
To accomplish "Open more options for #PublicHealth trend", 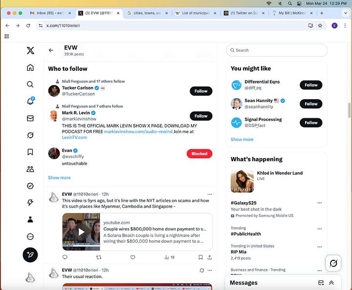I will click(x=319, y=229).
